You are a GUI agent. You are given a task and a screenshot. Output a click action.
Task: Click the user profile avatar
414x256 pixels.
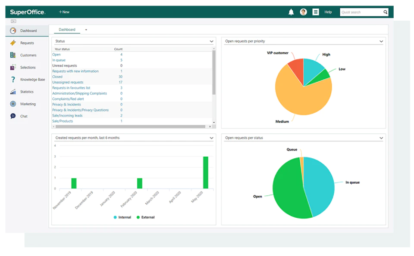point(303,12)
